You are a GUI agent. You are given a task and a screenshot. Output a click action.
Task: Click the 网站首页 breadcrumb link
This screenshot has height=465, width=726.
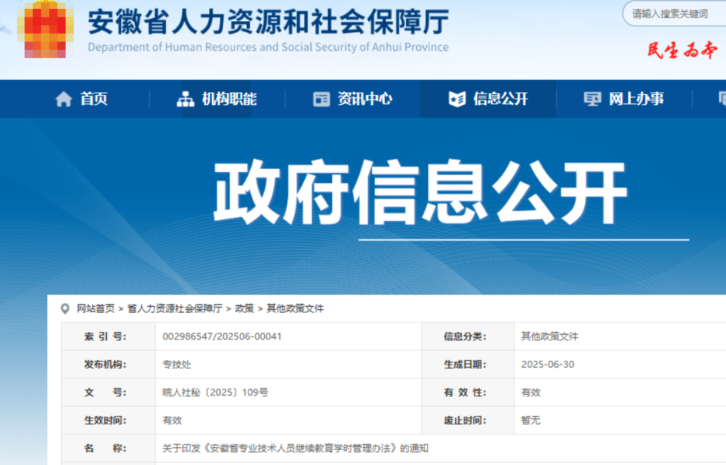(x=96, y=309)
